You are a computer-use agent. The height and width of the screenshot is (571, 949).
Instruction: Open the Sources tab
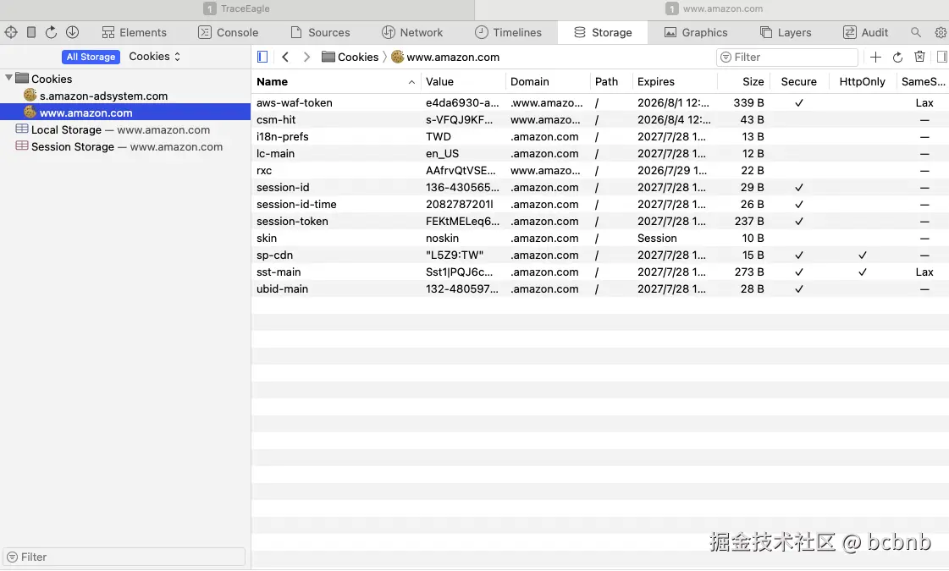point(320,33)
